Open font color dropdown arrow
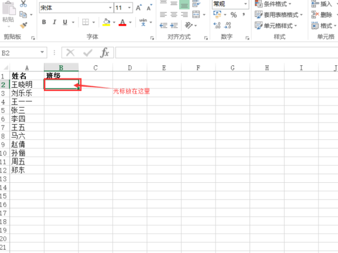 pos(130,22)
